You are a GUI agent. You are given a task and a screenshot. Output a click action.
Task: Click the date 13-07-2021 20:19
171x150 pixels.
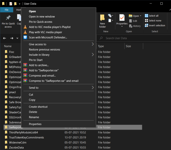click(x=75, y=137)
